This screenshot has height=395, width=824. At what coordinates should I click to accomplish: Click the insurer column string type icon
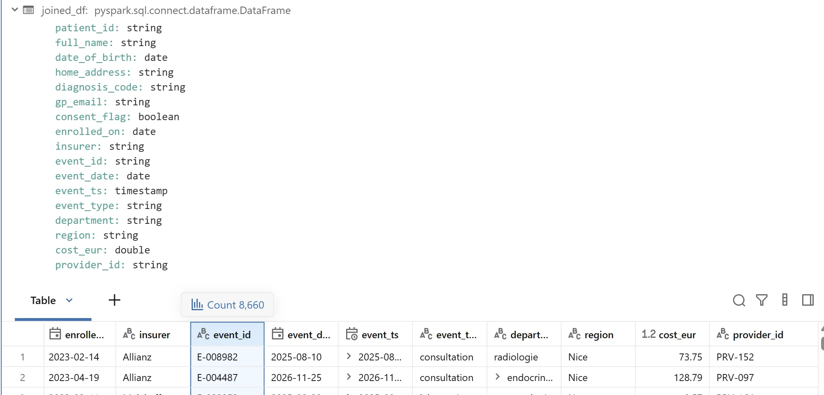pyautogui.click(x=129, y=334)
